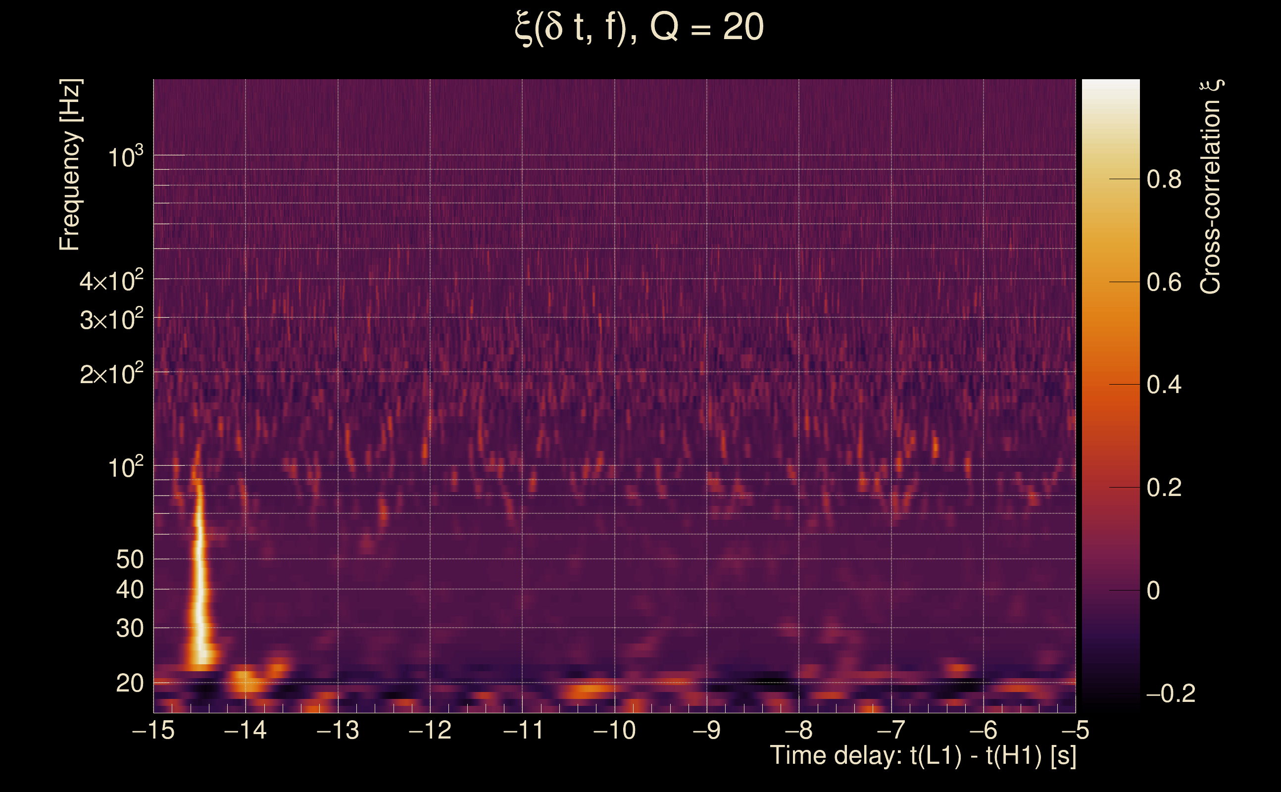The height and width of the screenshot is (792, 1281).
Task: Click the –10 x-axis tick label
Action: [614, 730]
